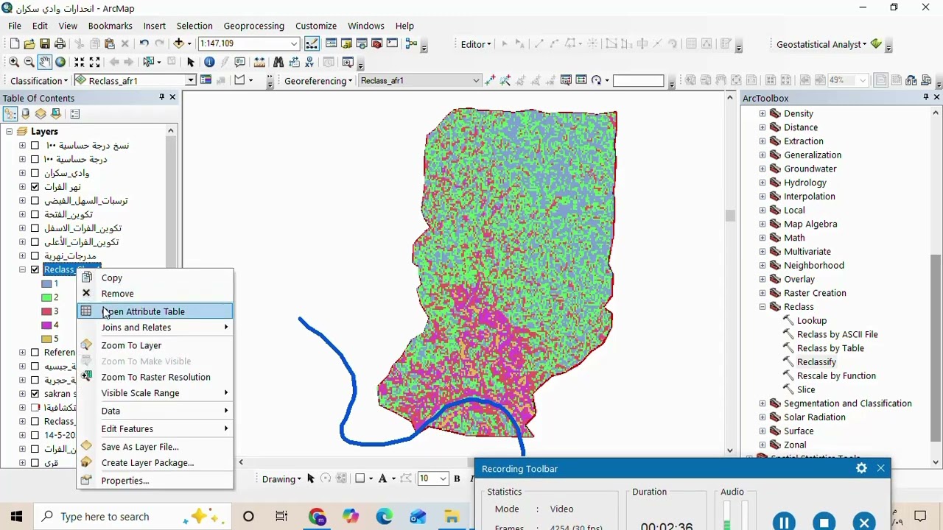
Task: Click the green class 2 color swatch
Action: point(46,297)
